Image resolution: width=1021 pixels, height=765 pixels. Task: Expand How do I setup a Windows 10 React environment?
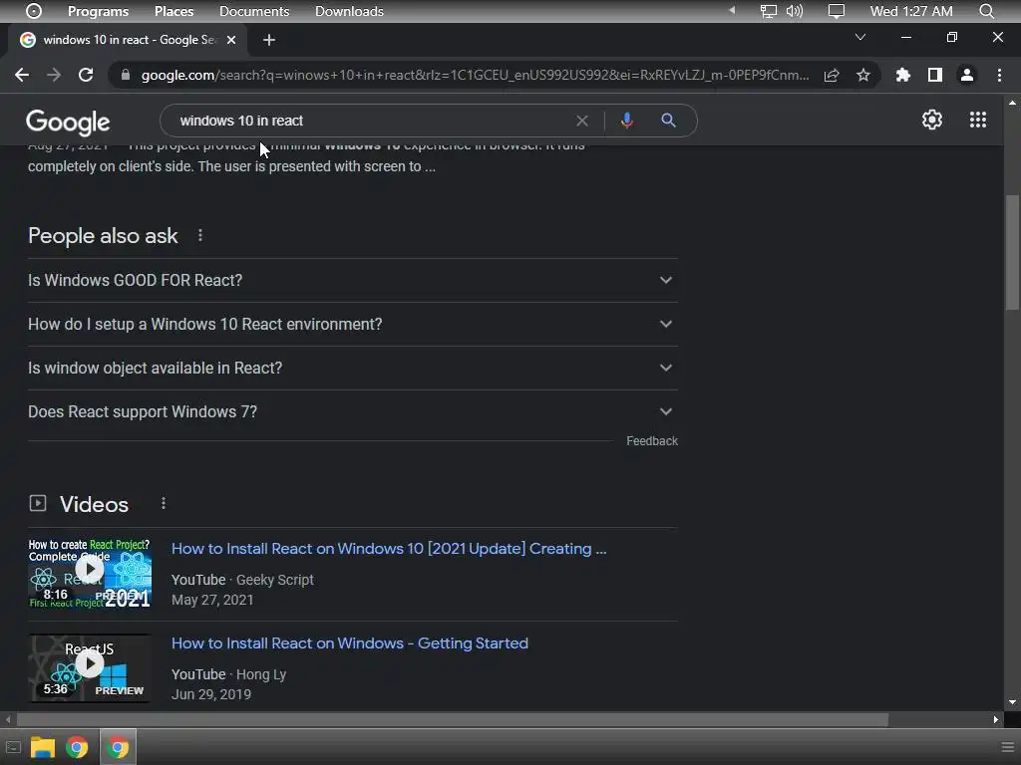click(x=352, y=324)
